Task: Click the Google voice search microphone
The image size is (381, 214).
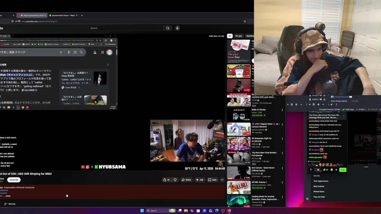Action: pyautogui.click(x=69, y=52)
